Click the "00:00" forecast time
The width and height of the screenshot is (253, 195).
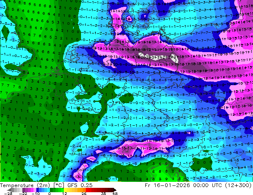click(x=201, y=185)
